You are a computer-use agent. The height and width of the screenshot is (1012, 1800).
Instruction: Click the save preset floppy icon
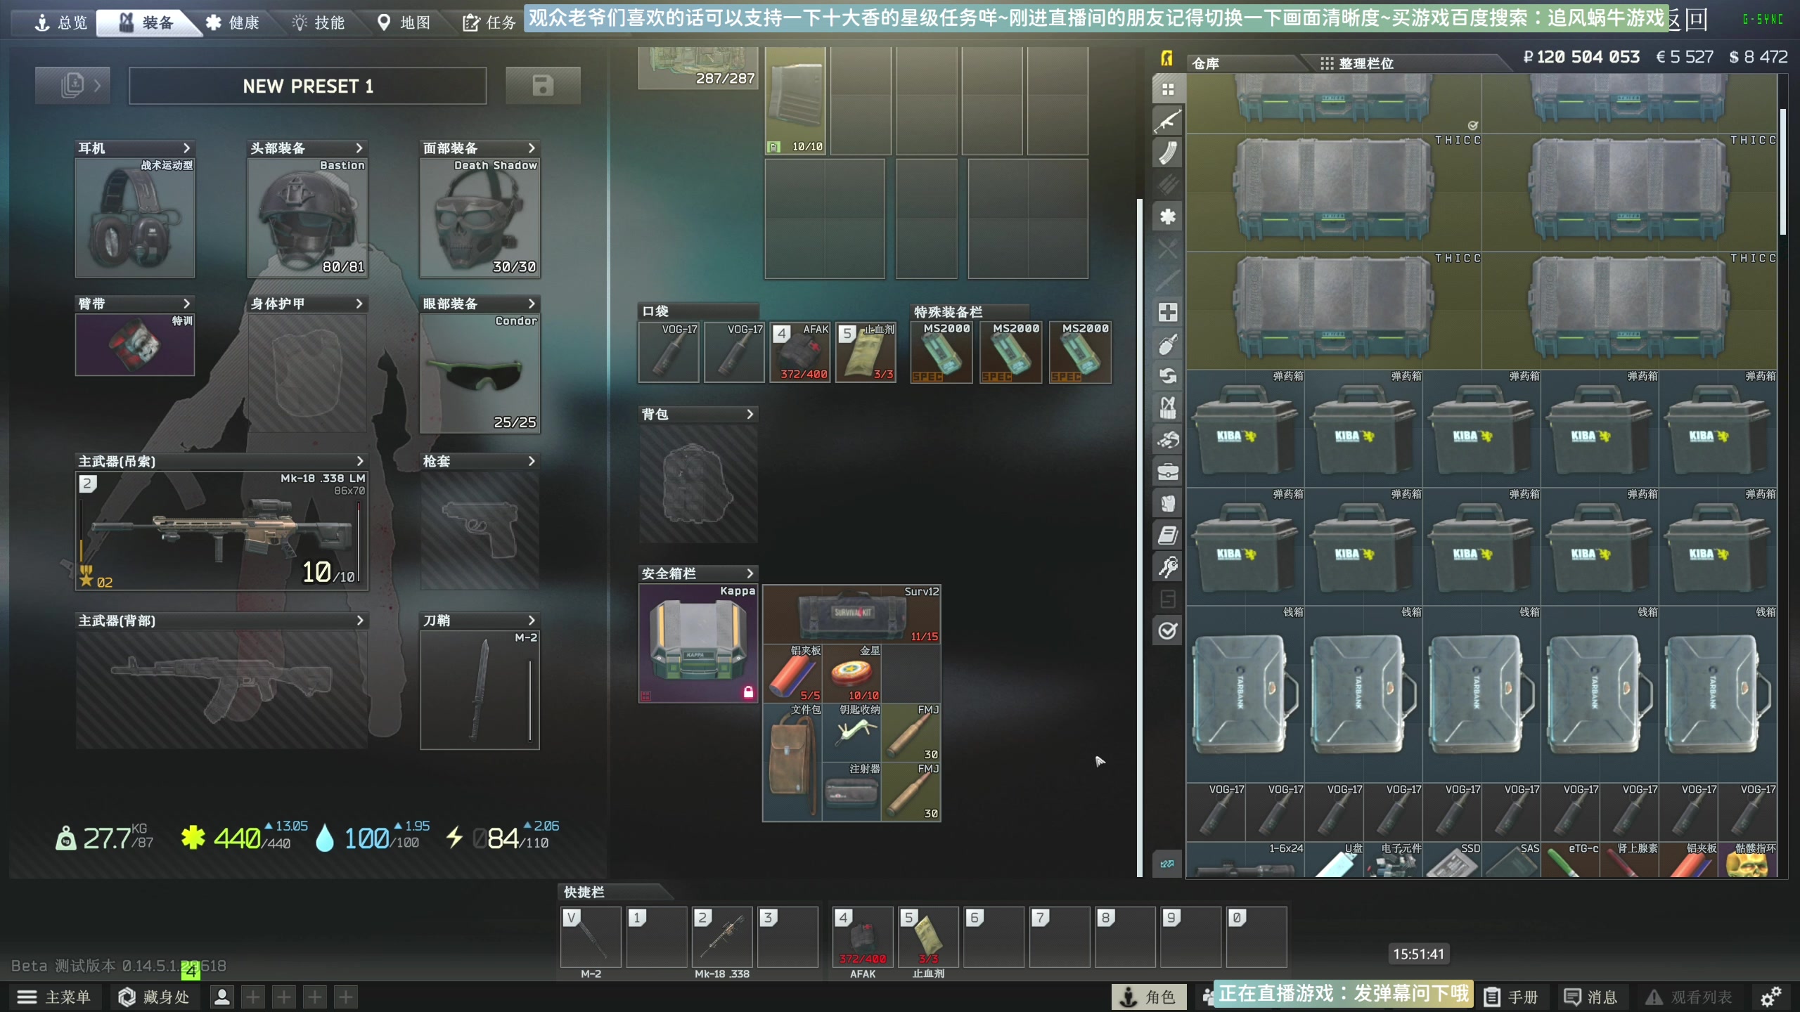click(x=543, y=86)
